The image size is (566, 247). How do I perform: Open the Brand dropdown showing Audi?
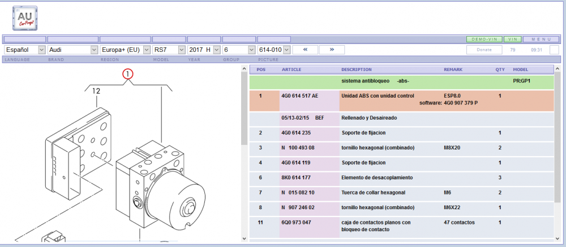coord(72,50)
